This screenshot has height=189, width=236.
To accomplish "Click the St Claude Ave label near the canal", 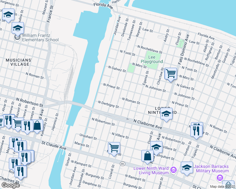I will [54, 146].
